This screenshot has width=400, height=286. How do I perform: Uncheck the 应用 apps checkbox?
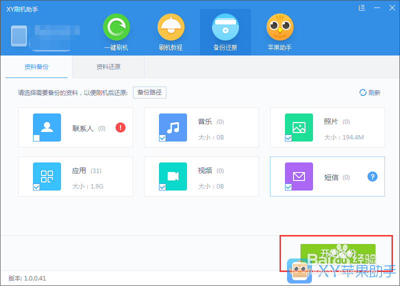[36, 187]
